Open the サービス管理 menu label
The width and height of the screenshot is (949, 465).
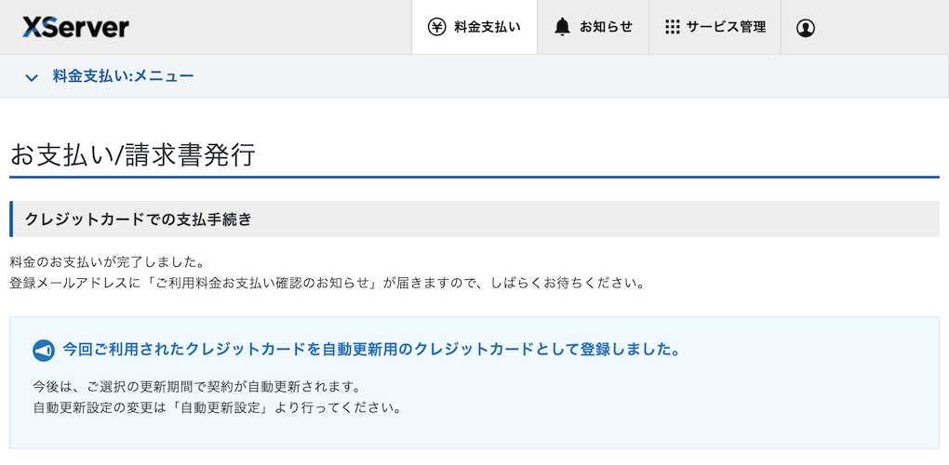click(726, 27)
